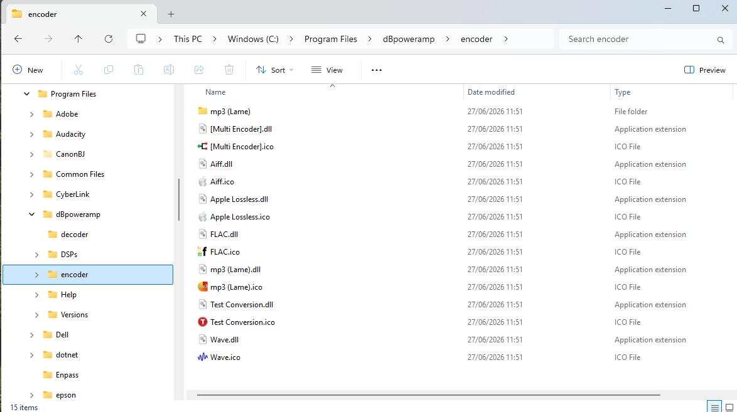Add a new tab with plus icon
The width and height of the screenshot is (737, 412).
coord(171,14)
